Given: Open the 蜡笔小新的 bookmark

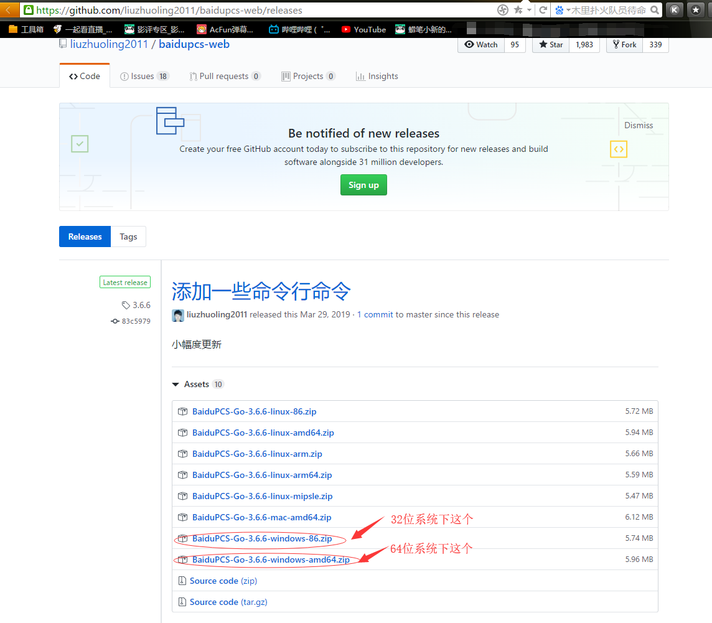Looking at the screenshot, I should [424, 29].
